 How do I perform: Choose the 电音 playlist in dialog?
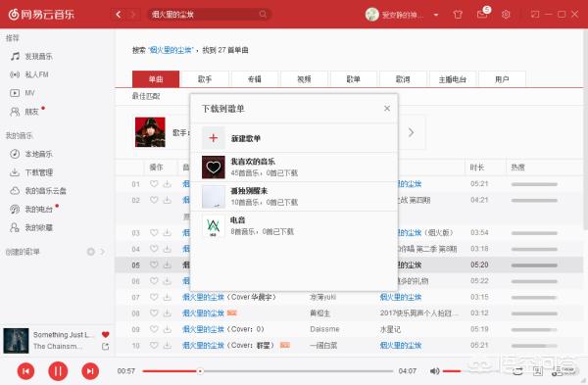294,226
